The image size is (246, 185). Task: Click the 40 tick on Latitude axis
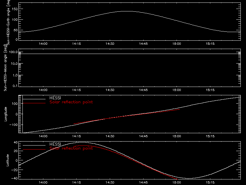point(16,142)
